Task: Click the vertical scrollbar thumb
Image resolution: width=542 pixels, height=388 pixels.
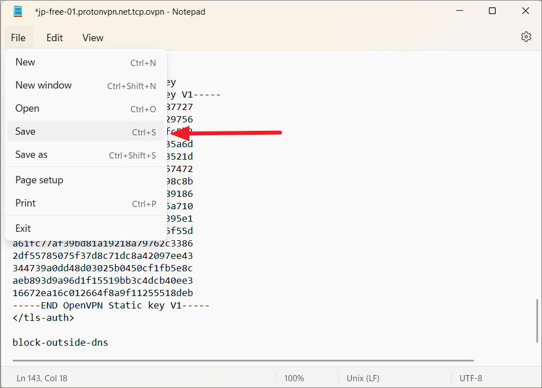Action: click(537, 320)
